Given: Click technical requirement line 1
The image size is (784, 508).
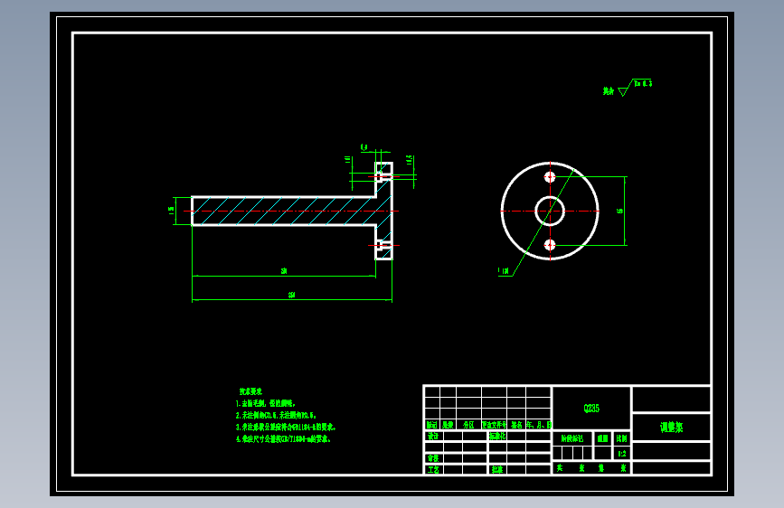Looking at the screenshot, I should 266,403.
